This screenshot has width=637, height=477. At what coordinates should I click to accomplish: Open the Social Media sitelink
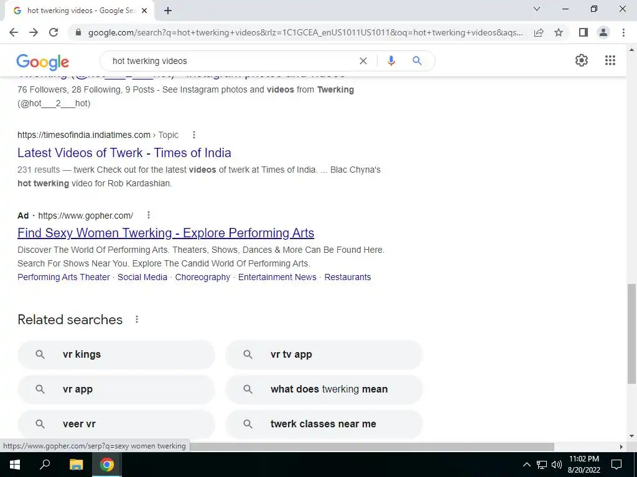click(142, 277)
